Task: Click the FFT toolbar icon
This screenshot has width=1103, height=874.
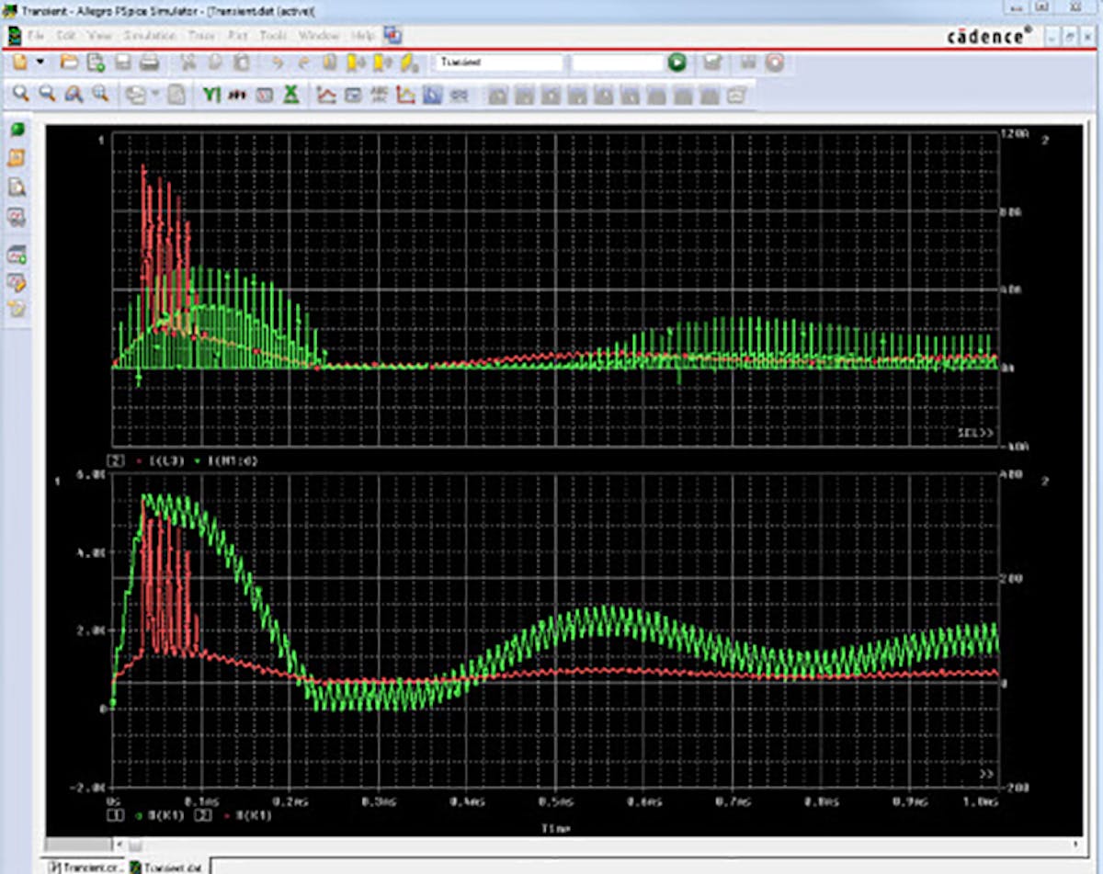Action: point(238,95)
